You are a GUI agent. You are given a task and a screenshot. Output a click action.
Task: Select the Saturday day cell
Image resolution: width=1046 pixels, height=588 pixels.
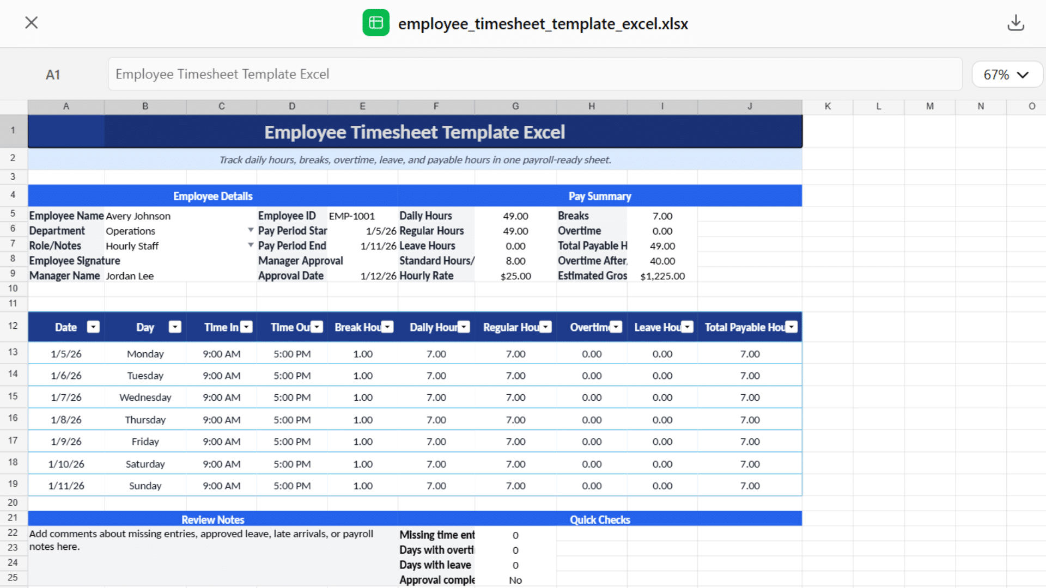145,464
